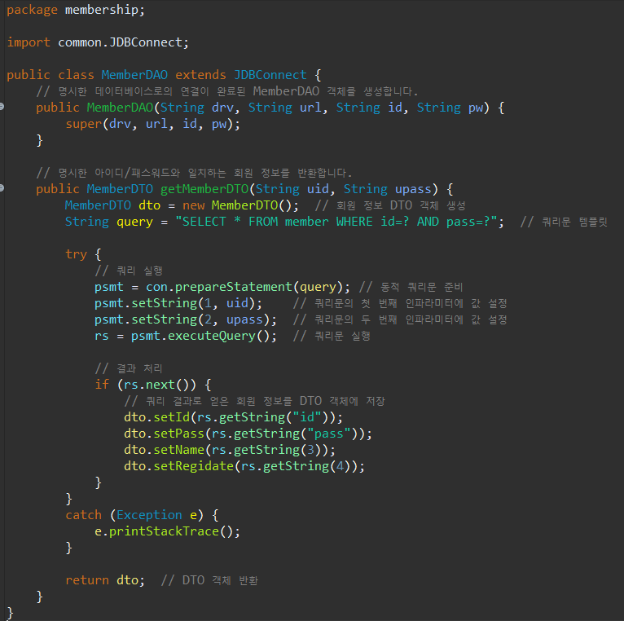
Task: Click the 'String pw' constructor parameter
Action: [450, 108]
